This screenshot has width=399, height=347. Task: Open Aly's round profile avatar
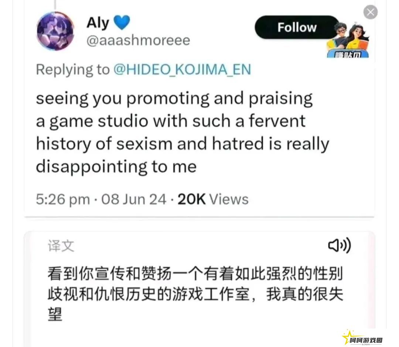(55, 31)
